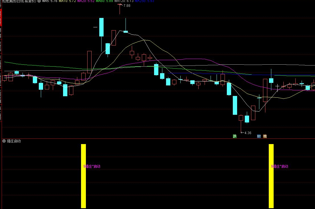Click the candlestick at the 7.88 high
This screenshot has width=315, height=209.
(120, 9)
